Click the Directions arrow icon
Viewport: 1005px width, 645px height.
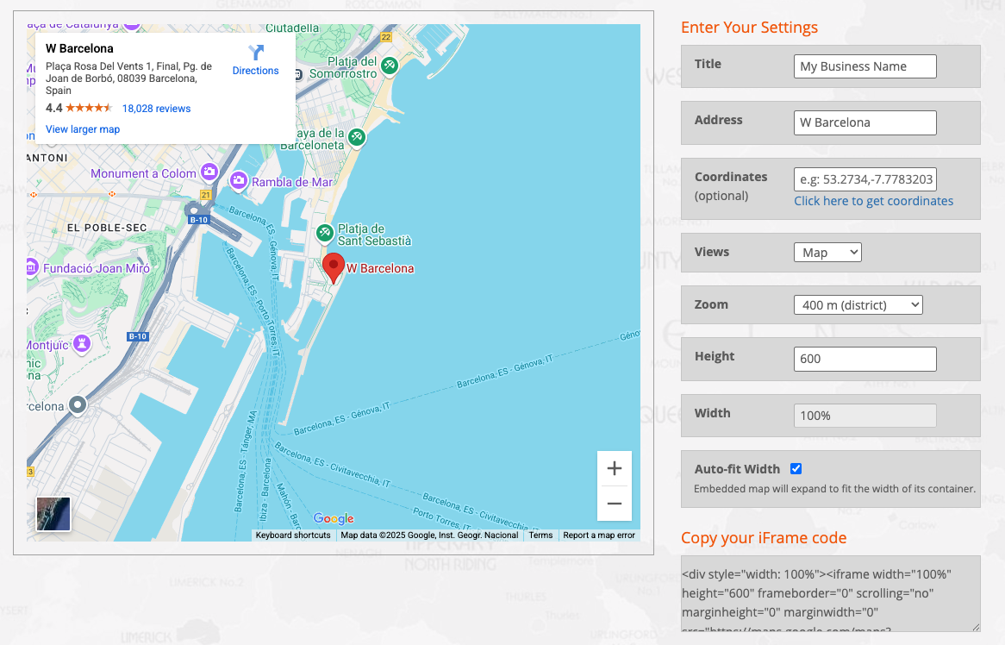pos(256,53)
